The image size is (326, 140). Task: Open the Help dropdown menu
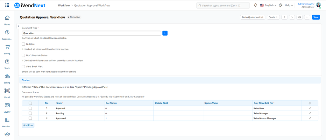click(x=288, y=5)
